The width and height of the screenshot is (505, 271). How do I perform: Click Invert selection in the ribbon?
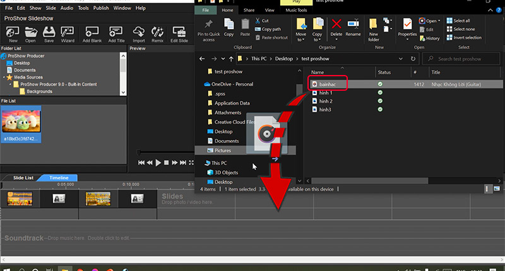[464, 38]
